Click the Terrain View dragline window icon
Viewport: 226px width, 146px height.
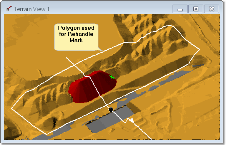(x=8, y=8)
